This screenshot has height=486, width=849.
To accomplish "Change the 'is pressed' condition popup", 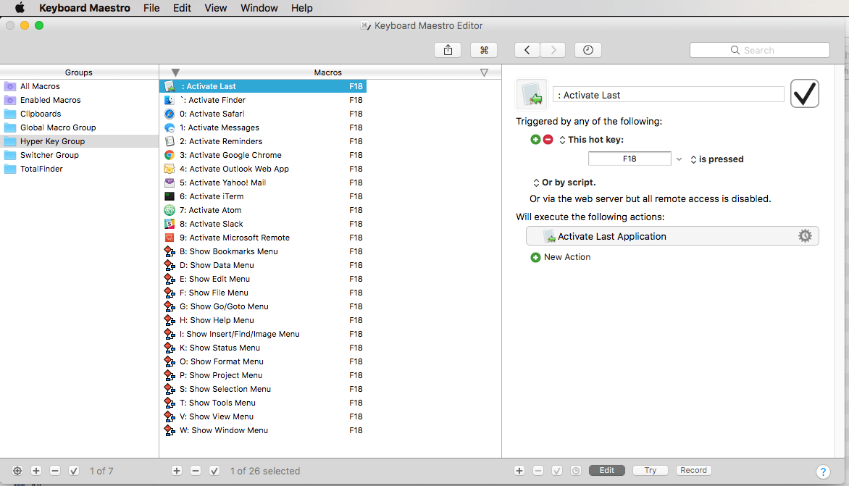I will [717, 159].
